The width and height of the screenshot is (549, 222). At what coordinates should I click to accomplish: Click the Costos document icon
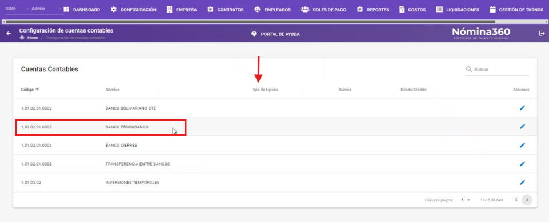tap(402, 10)
